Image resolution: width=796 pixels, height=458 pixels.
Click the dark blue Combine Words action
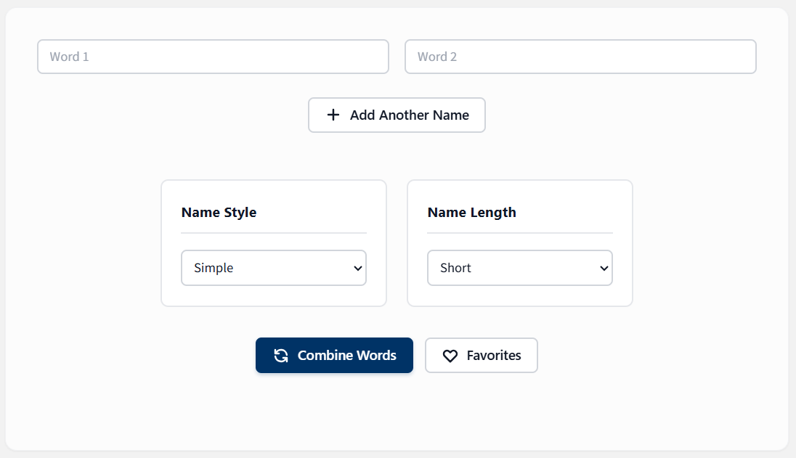click(334, 355)
